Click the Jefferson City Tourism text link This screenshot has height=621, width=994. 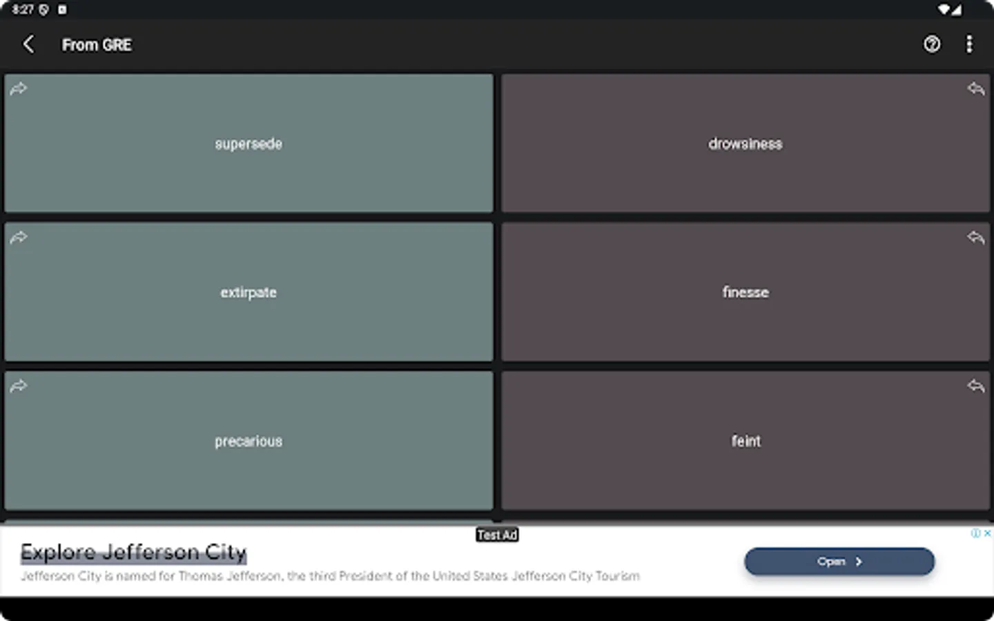576,575
